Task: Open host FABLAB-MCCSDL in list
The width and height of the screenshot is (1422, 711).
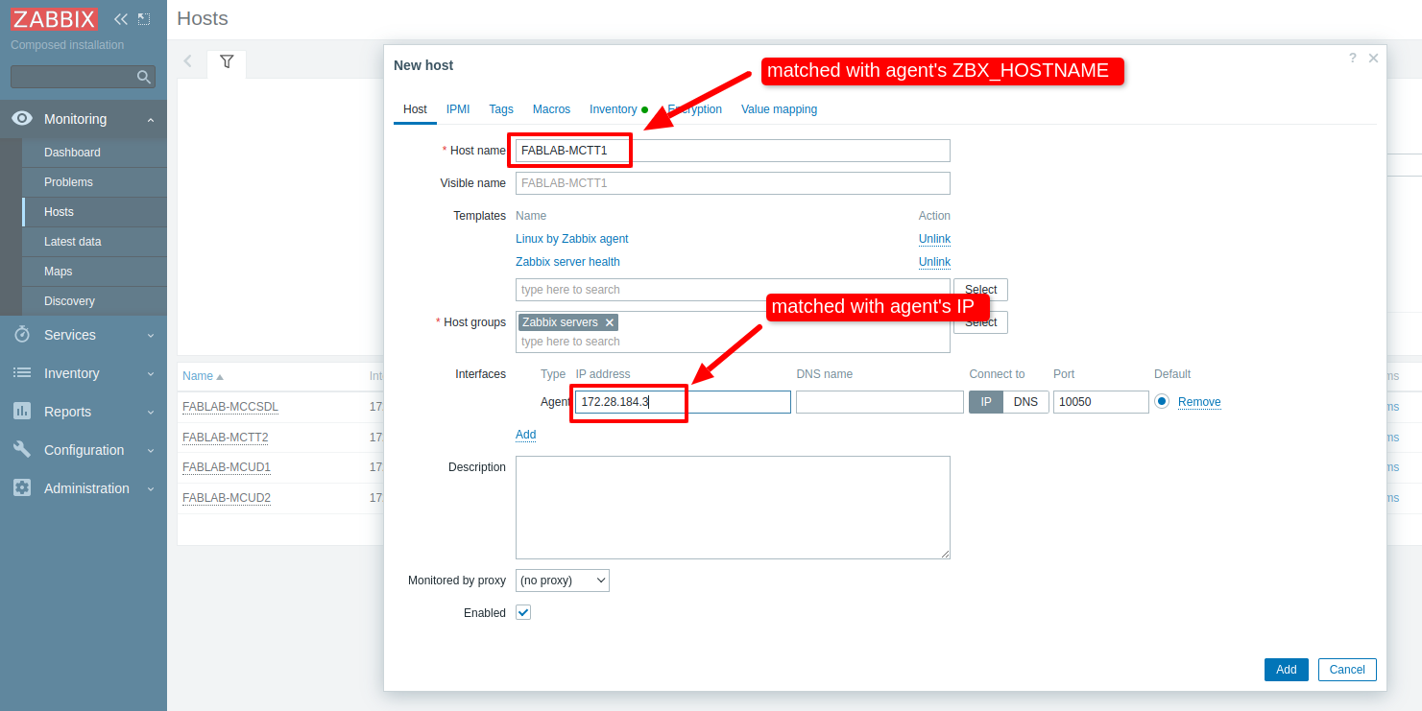Action: tap(230, 407)
